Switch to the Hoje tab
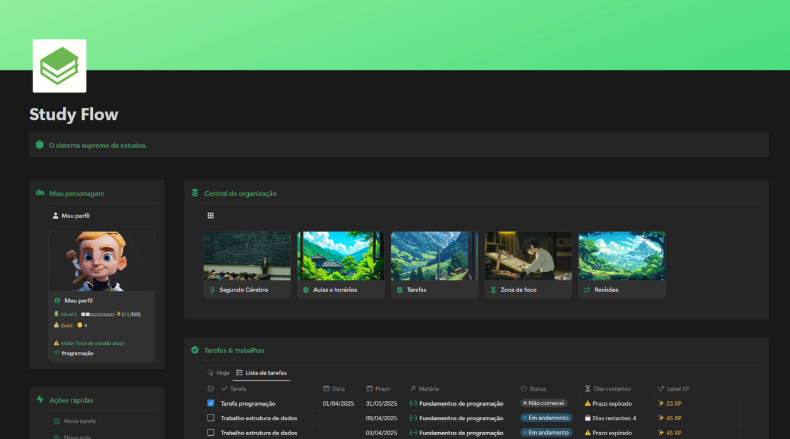 click(218, 373)
